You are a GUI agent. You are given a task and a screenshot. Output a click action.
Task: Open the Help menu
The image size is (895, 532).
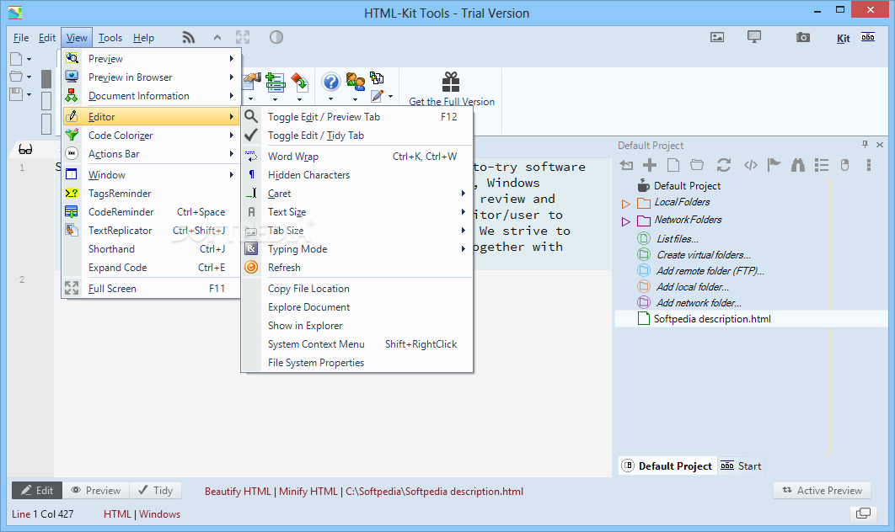coord(144,38)
